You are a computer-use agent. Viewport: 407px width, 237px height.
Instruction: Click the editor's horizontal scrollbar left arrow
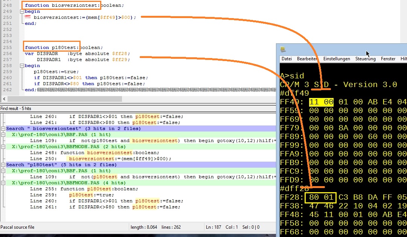click(4, 99)
